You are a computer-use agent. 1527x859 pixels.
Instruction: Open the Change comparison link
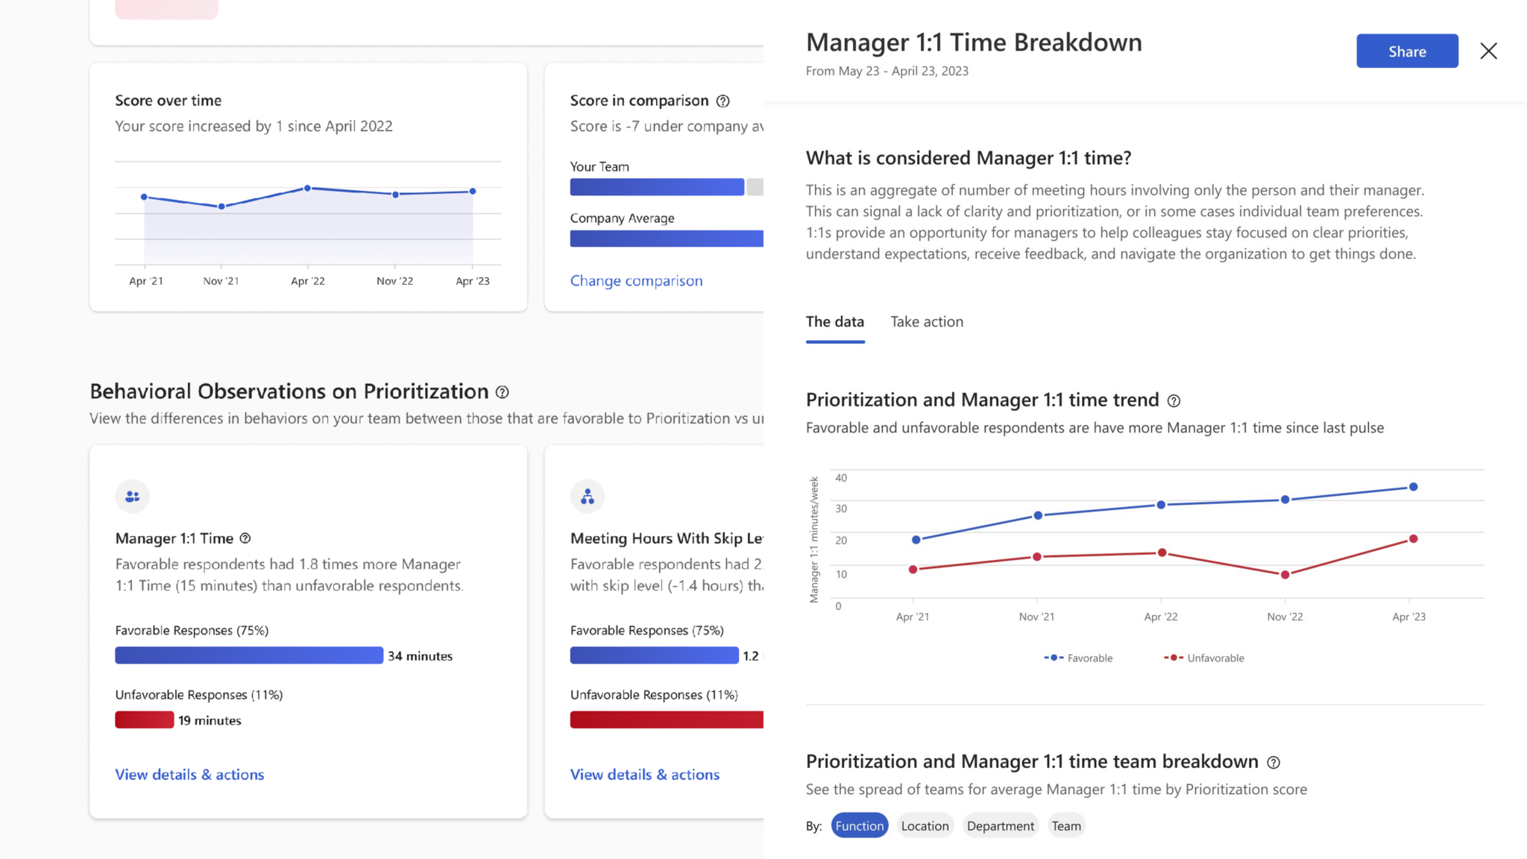click(x=636, y=281)
